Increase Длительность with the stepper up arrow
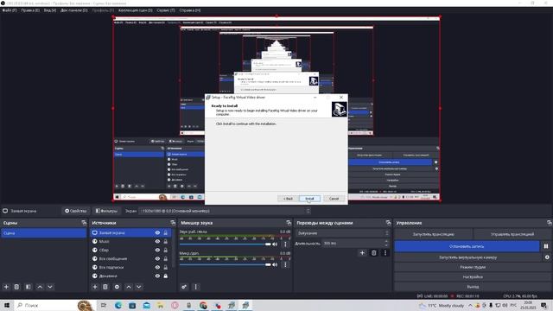This screenshot has width=553, height=311. tap(386, 241)
